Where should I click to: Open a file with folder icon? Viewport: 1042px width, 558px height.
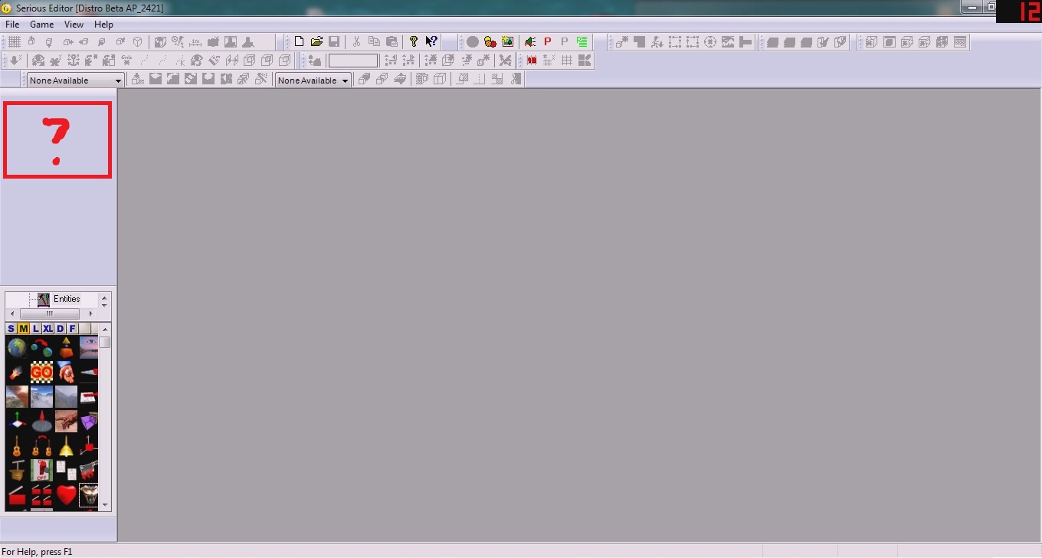316,42
